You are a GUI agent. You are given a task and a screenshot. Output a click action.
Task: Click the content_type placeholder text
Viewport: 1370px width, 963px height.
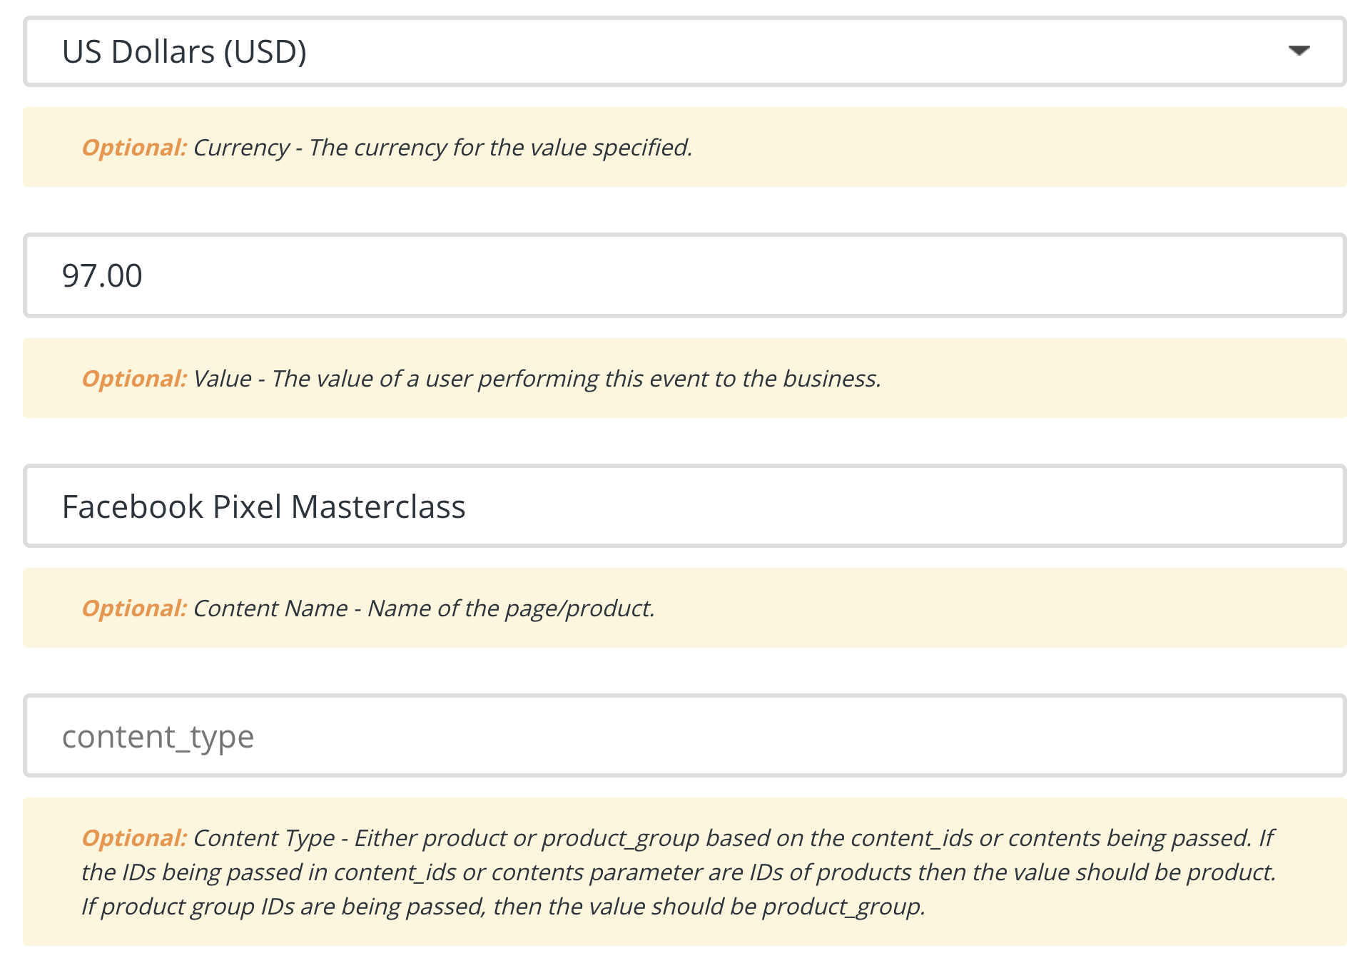(158, 738)
